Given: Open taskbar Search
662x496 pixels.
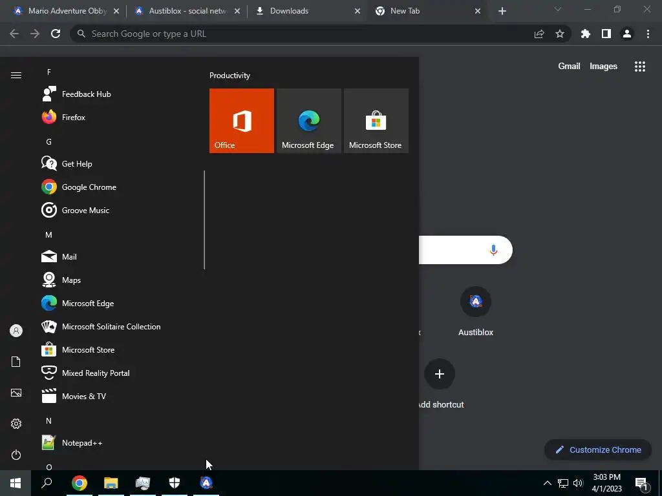Looking at the screenshot, I should 47,483.
